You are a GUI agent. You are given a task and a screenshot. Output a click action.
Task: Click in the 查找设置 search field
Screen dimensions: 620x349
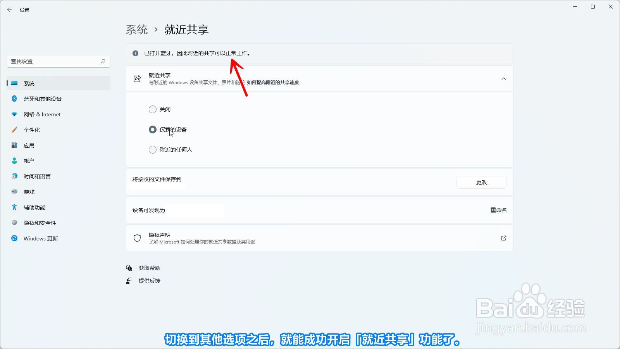click(x=59, y=61)
